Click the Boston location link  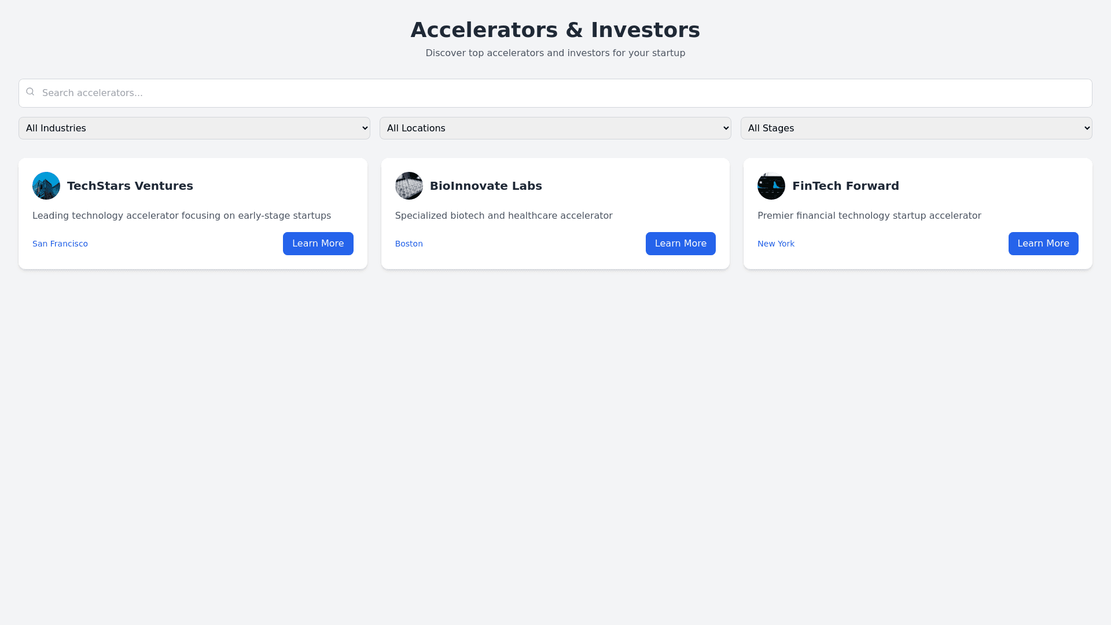tap(409, 244)
